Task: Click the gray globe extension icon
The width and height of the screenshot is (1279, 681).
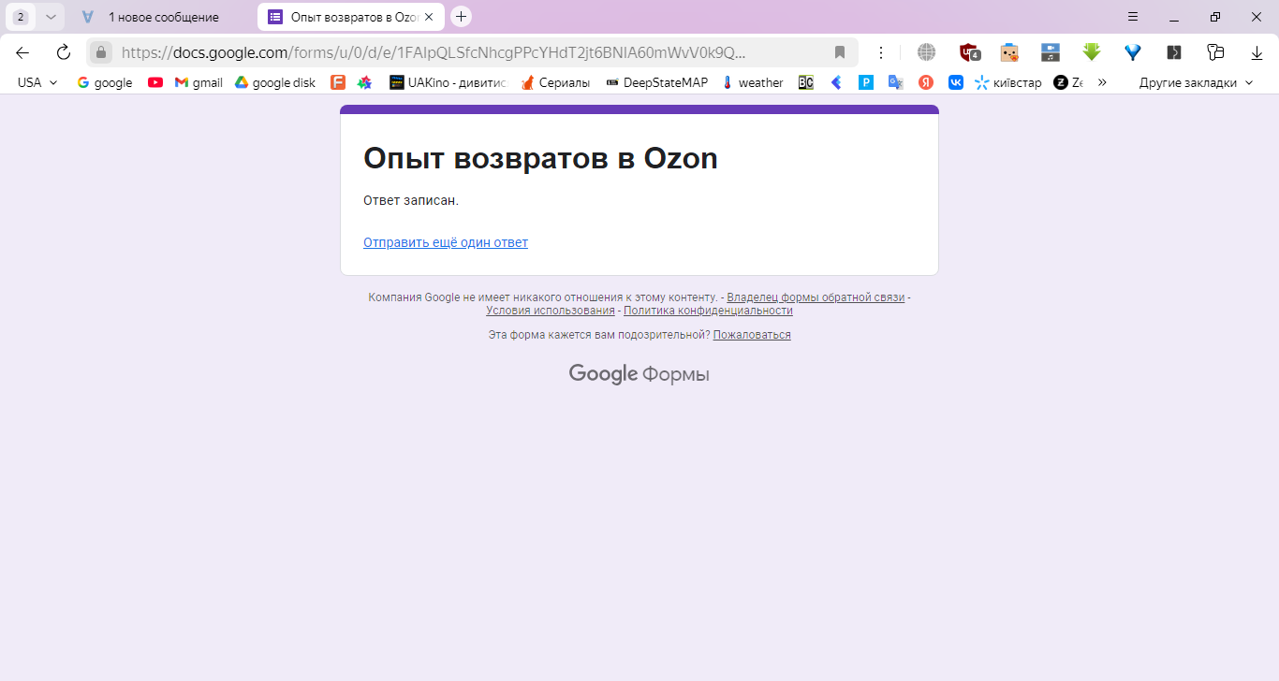Action: (x=926, y=52)
